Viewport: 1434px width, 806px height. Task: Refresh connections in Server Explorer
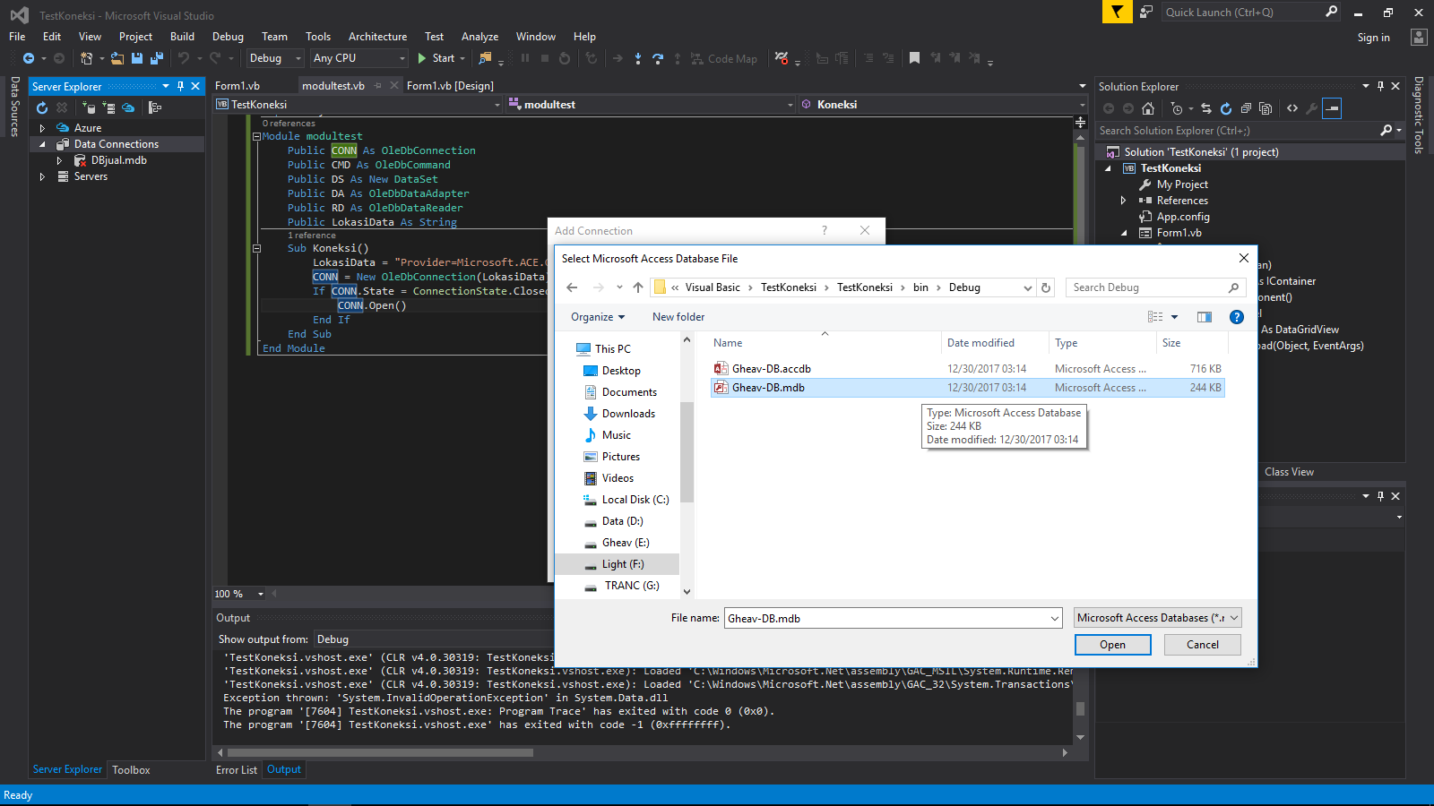point(42,107)
